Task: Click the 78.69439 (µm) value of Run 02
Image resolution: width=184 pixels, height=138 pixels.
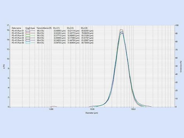Action: point(88,33)
